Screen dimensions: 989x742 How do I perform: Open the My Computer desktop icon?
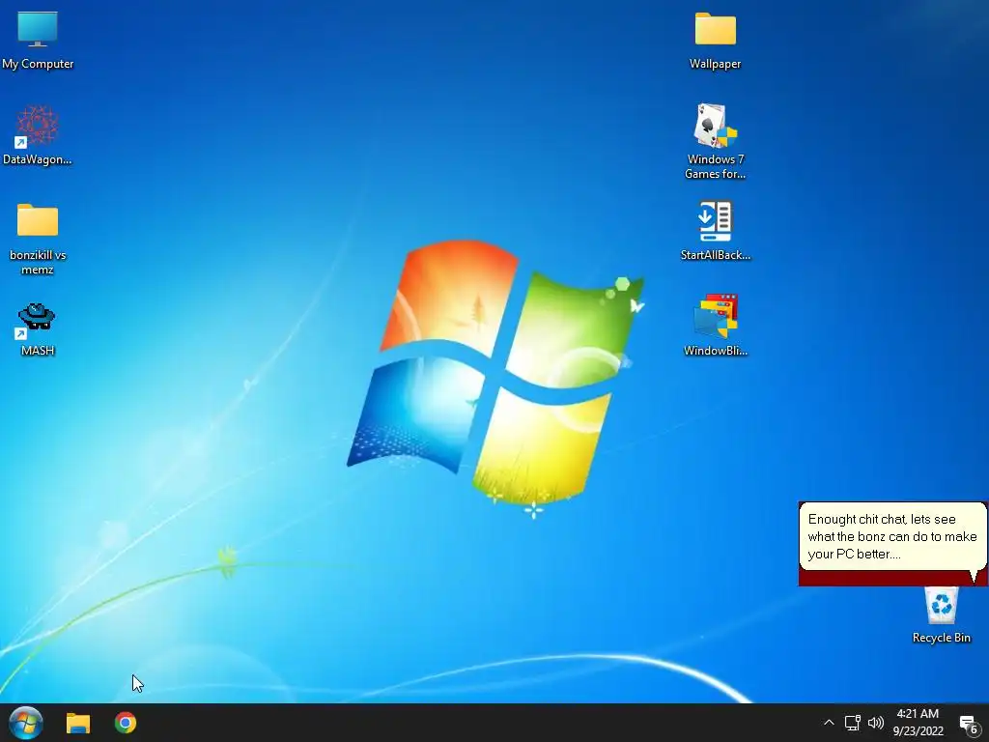38,29
